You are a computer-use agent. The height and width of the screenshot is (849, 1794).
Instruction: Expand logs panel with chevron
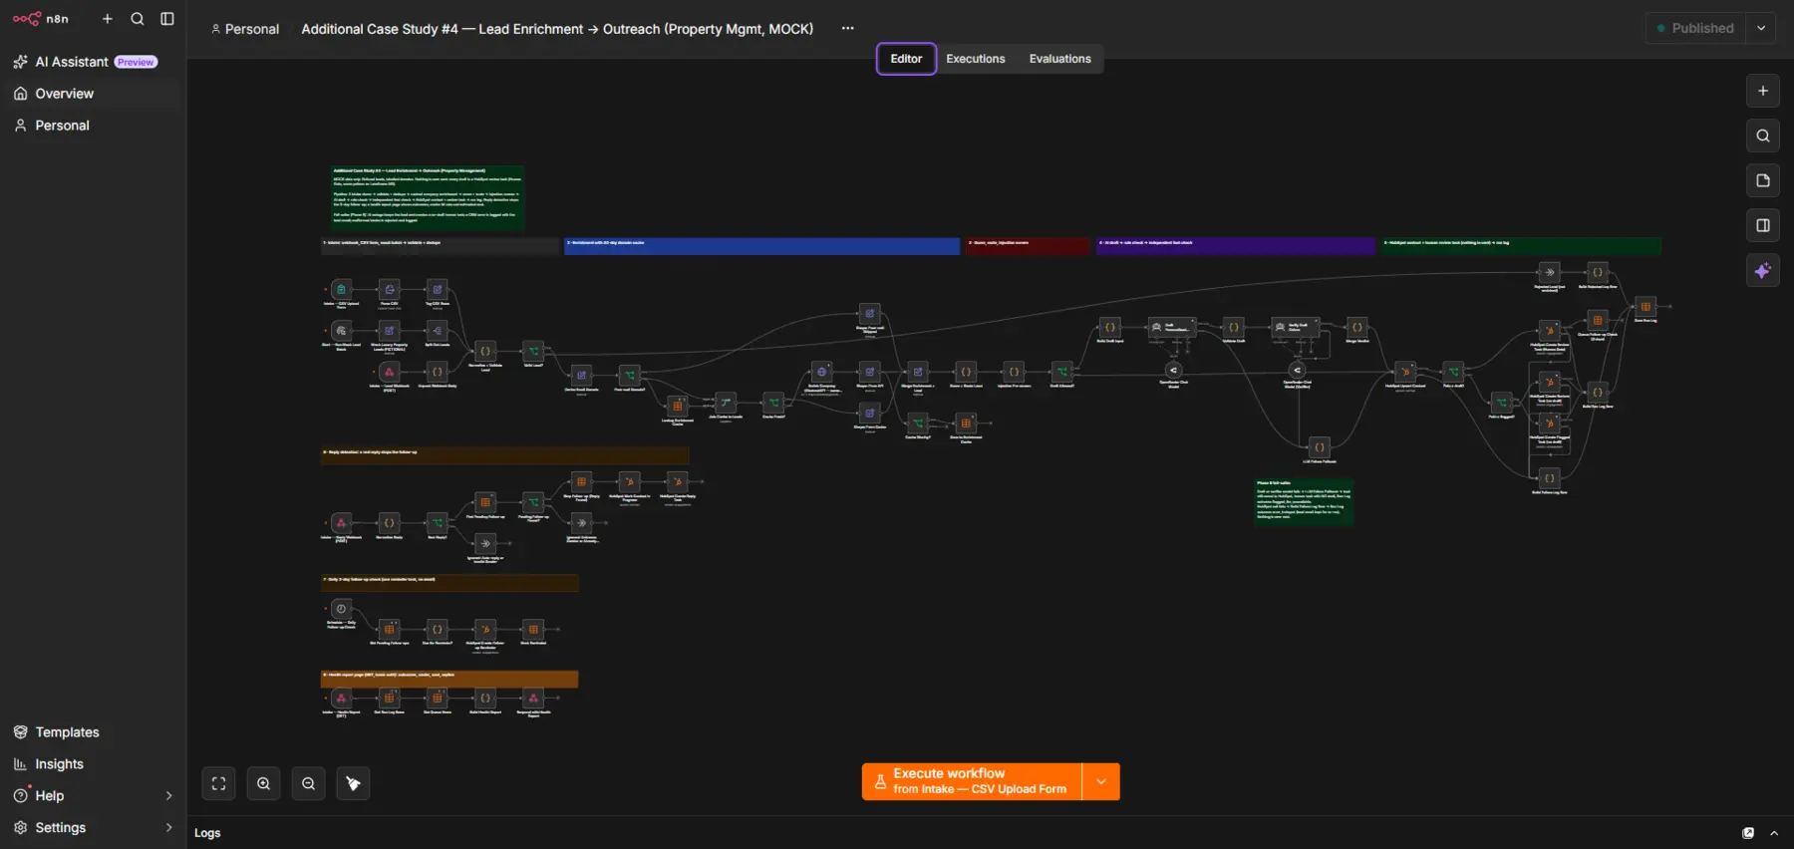pyautogui.click(x=1774, y=833)
